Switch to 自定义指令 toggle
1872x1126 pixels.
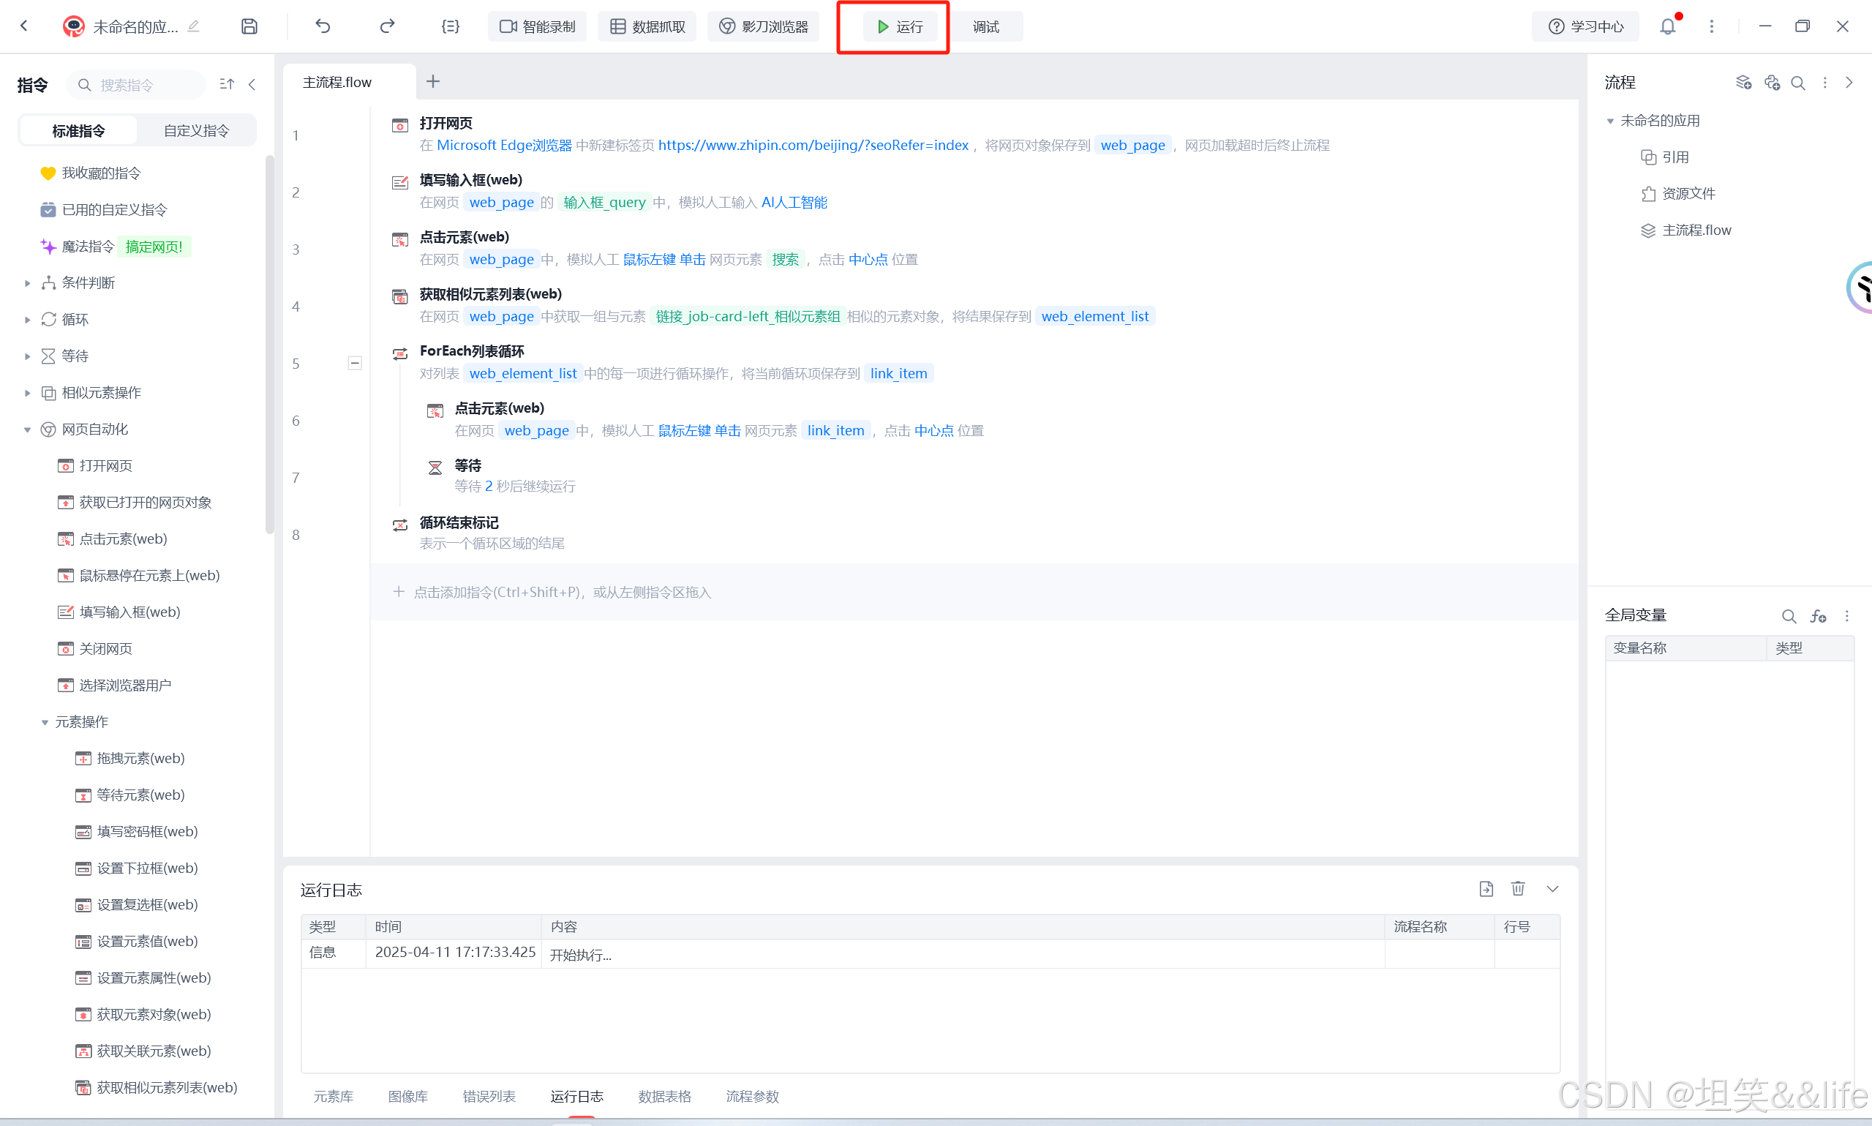point(197,130)
